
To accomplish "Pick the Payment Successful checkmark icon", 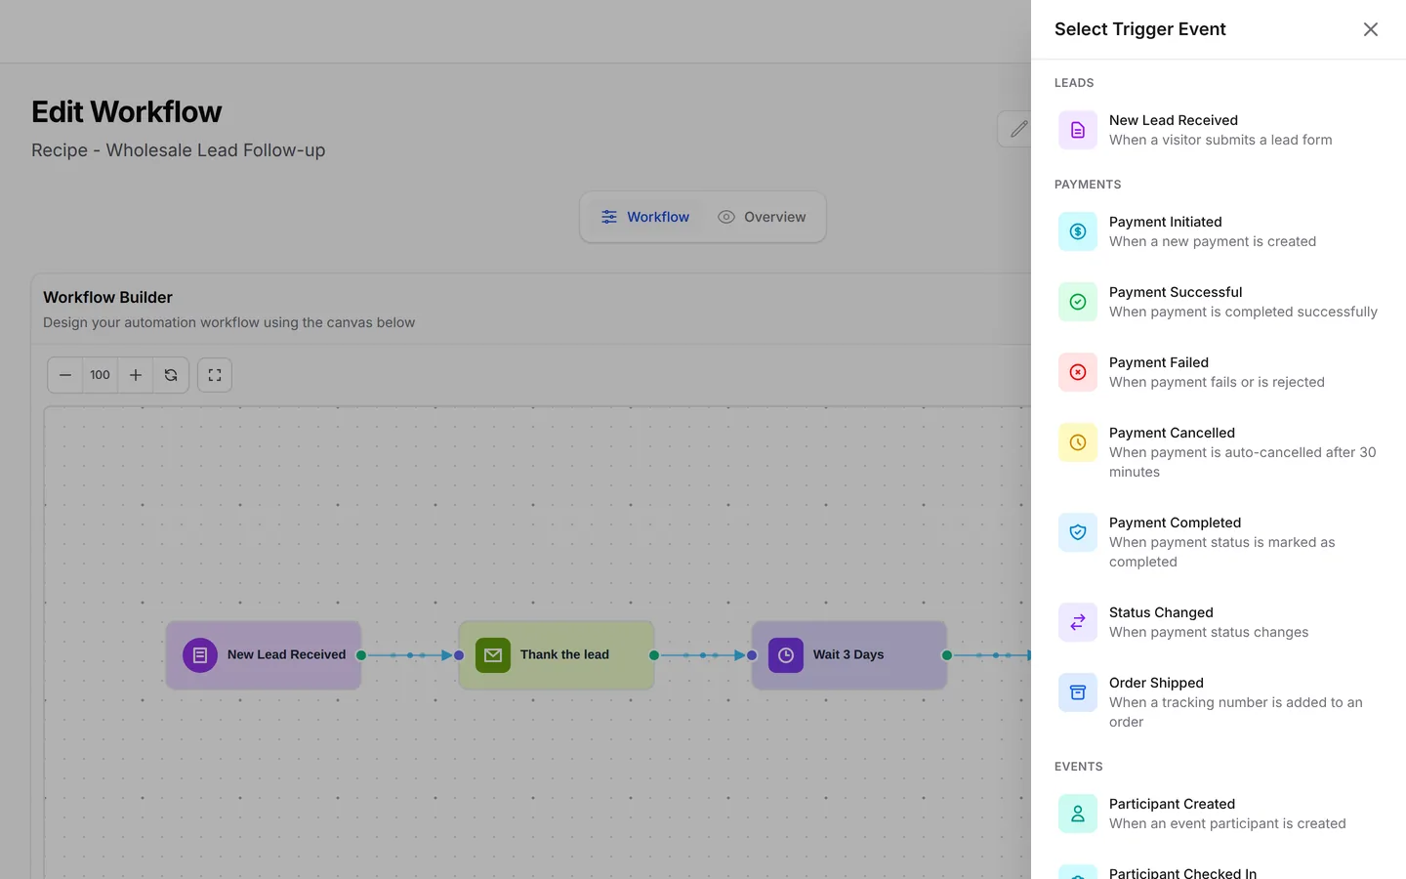I will click(1078, 302).
